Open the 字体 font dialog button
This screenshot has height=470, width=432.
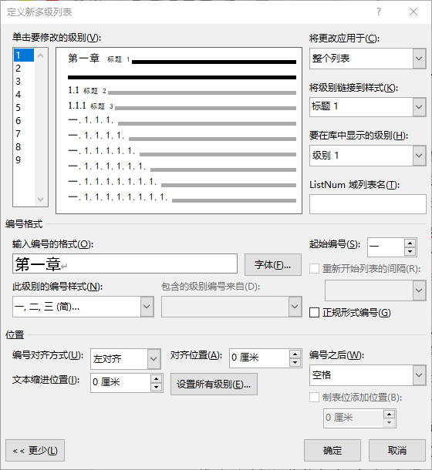273,265
